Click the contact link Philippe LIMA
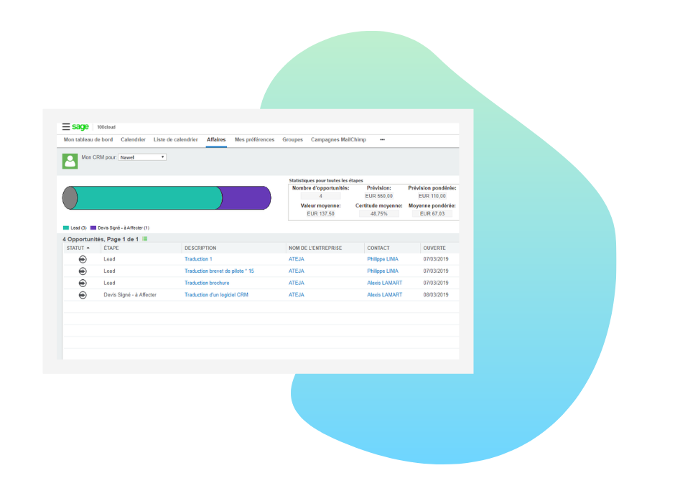The image size is (675, 501). [382, 258]
